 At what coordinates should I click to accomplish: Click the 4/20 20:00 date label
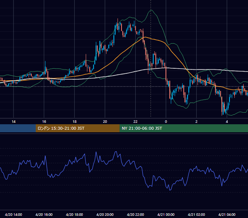tap(105, 214)
